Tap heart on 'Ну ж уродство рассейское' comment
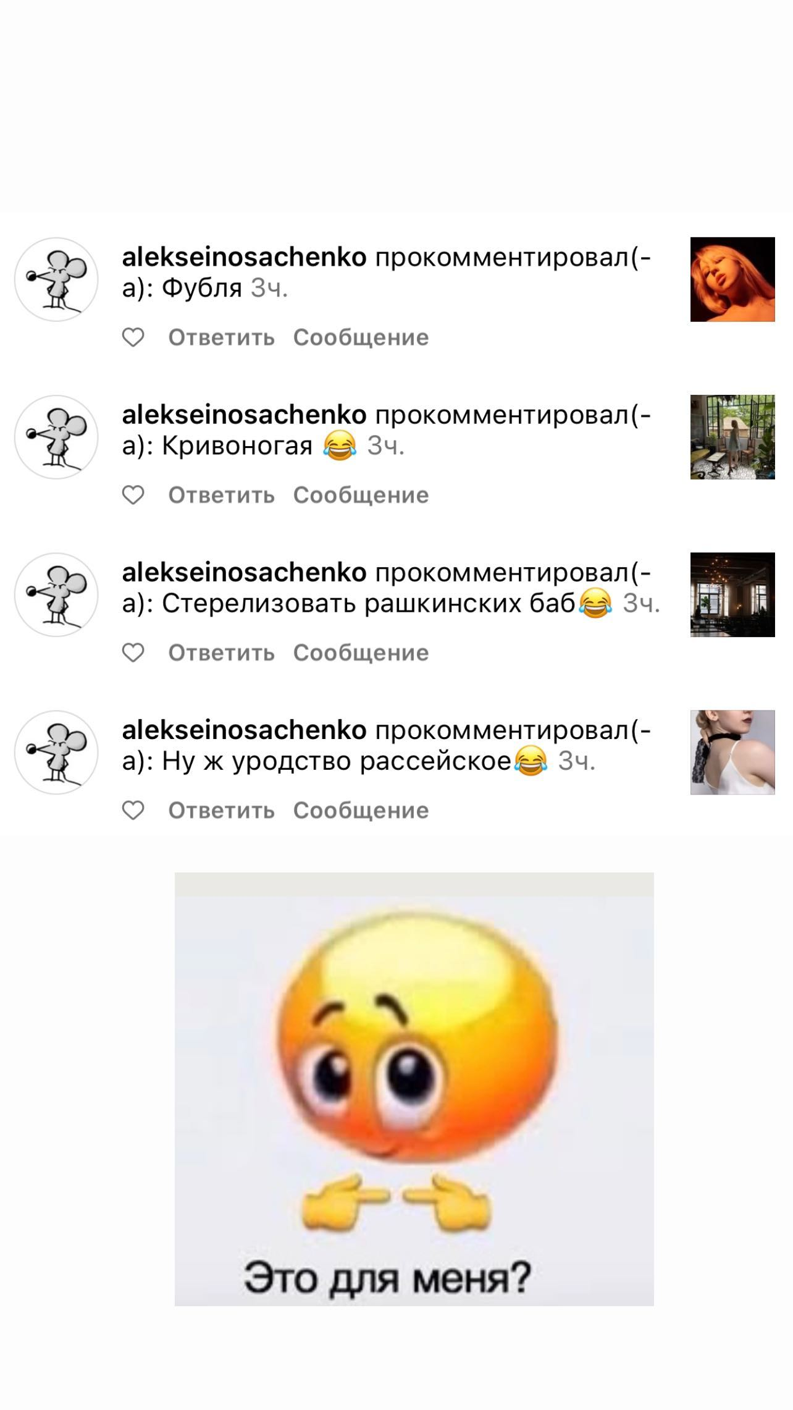 133,810
